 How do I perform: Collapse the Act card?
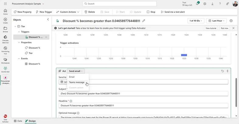[x=227, y=71]
